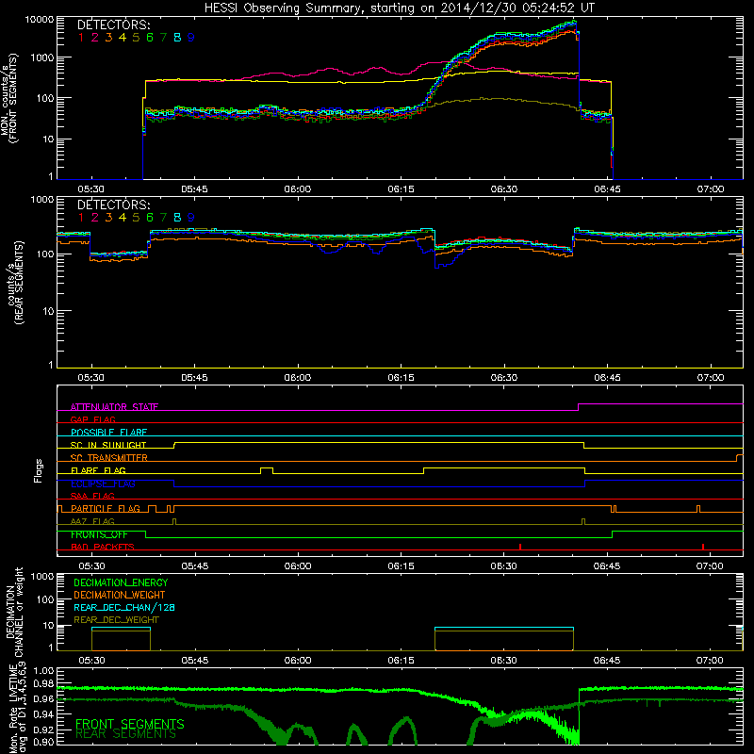Screen dimensions: 754x754
Task: Select detector 5 in rear segments legend
Action: coord(136,218)
